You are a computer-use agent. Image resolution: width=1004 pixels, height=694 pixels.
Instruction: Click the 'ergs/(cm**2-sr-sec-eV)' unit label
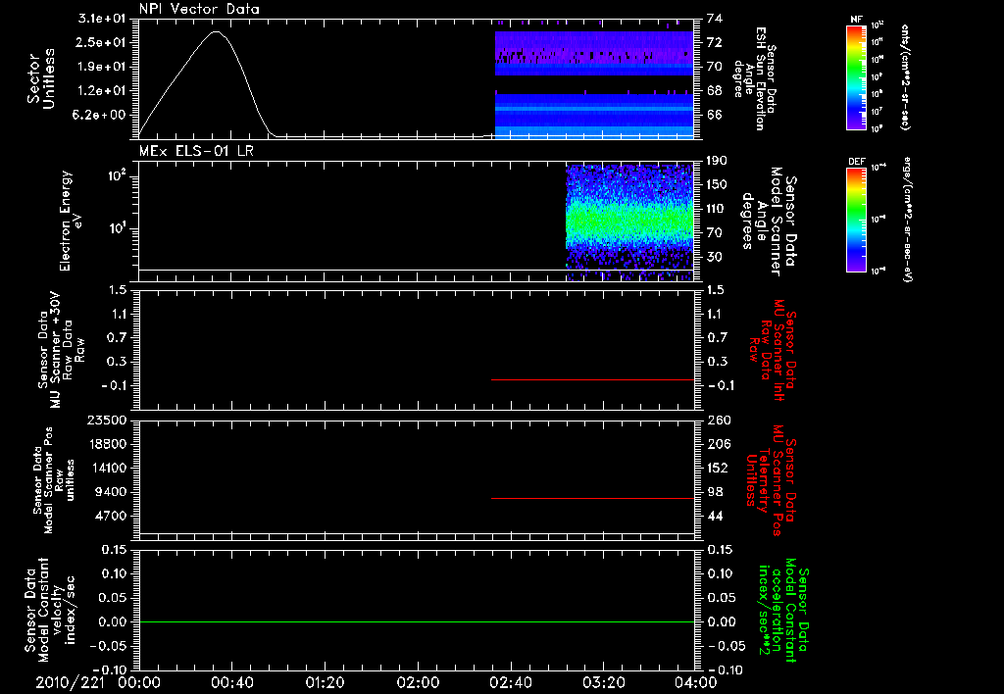[905, 220]
